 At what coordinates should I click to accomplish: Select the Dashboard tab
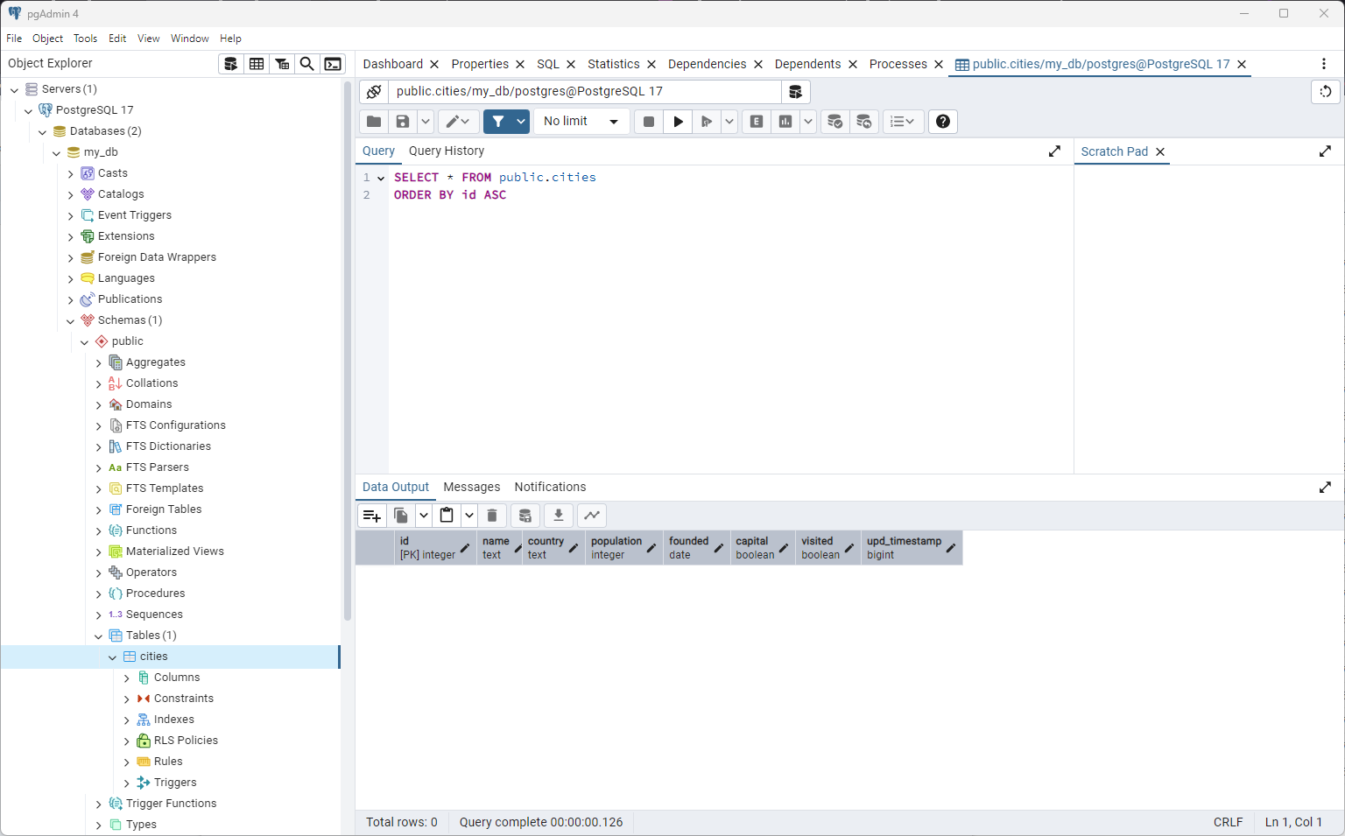[x=393, y=65]
